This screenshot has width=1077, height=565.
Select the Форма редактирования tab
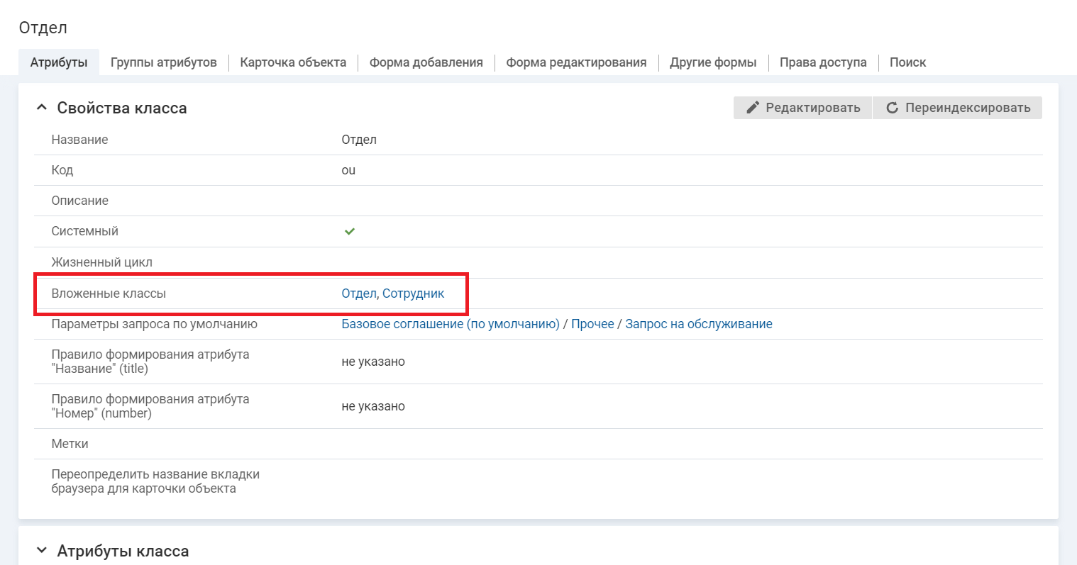pyautogui.click(x=576, y=62)
